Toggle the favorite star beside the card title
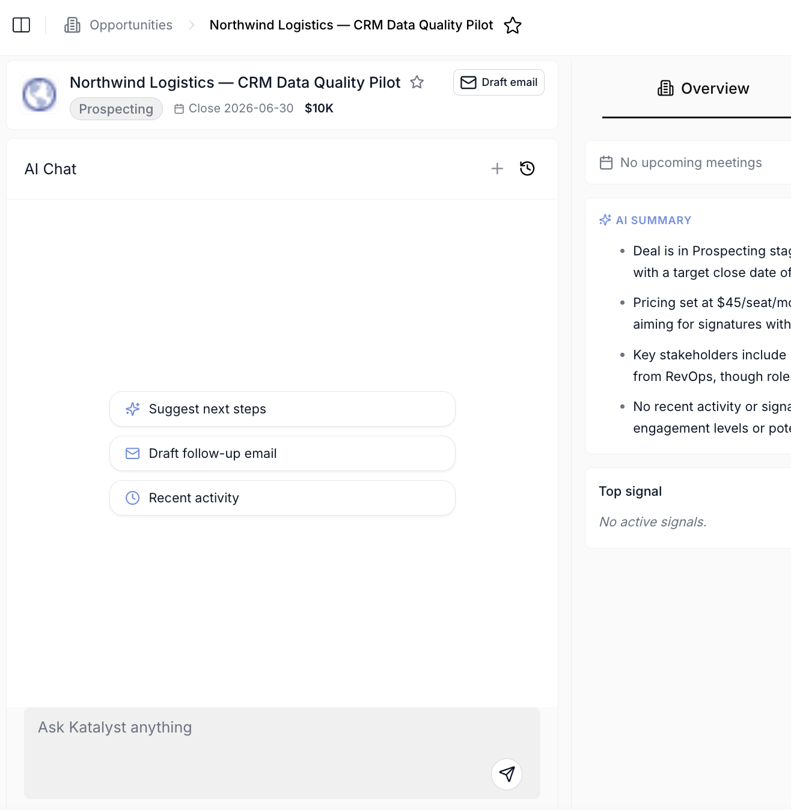This screenshot has width=791, height=810. (417, 82)
